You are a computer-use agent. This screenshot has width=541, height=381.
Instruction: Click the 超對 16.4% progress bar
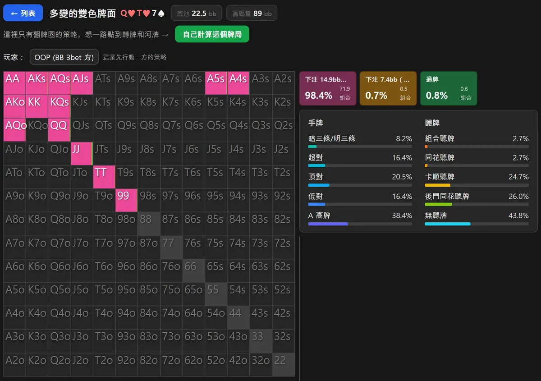[360, 166]
